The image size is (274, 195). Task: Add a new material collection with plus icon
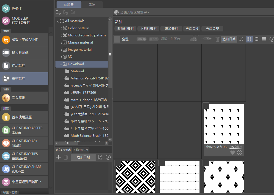(58, 157)
